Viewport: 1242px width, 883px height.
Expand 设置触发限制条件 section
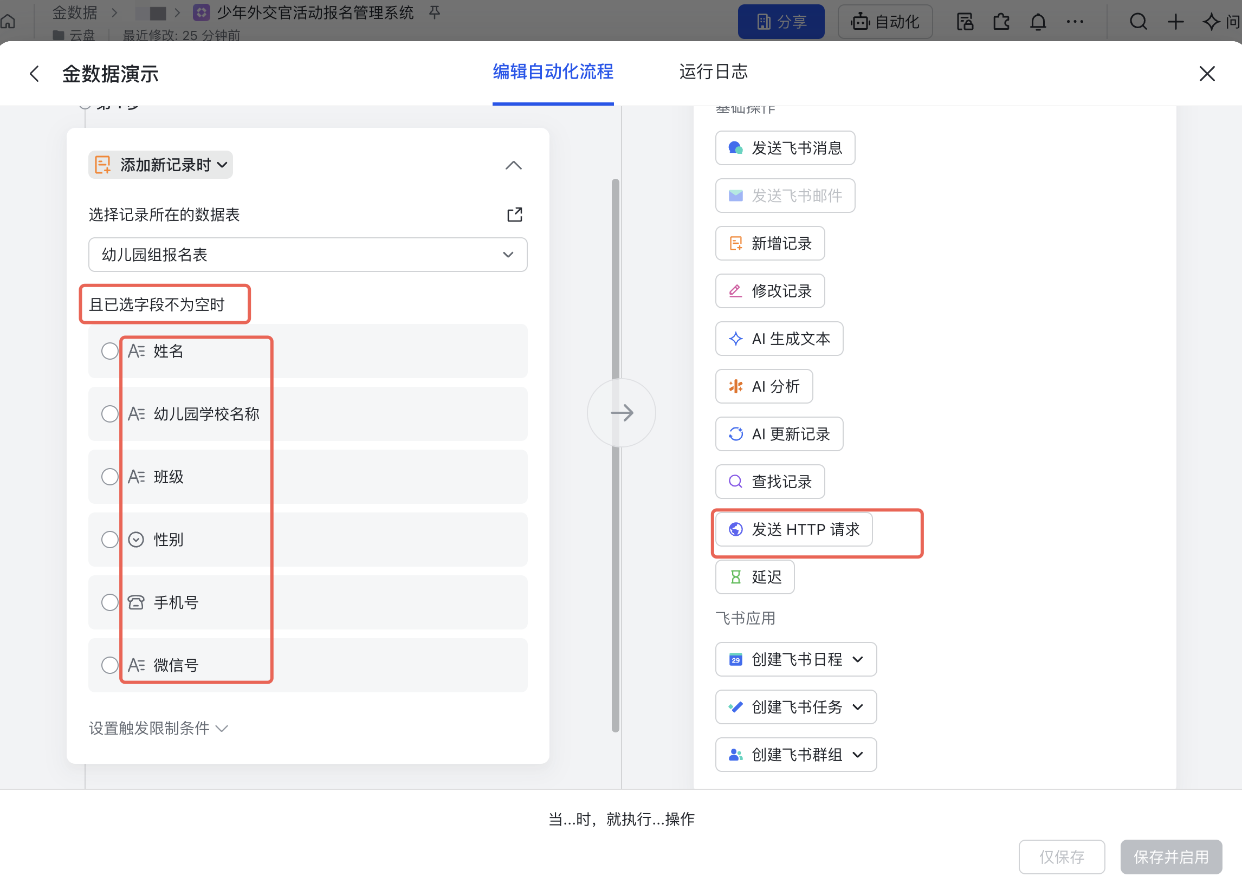(x=158, y=728)
